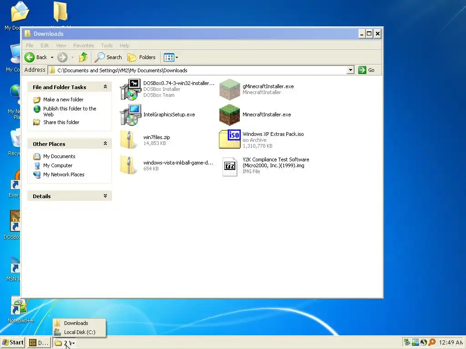
Task: Select the Windows XP Extras Pack.iso icon
Action: (229, 139)
